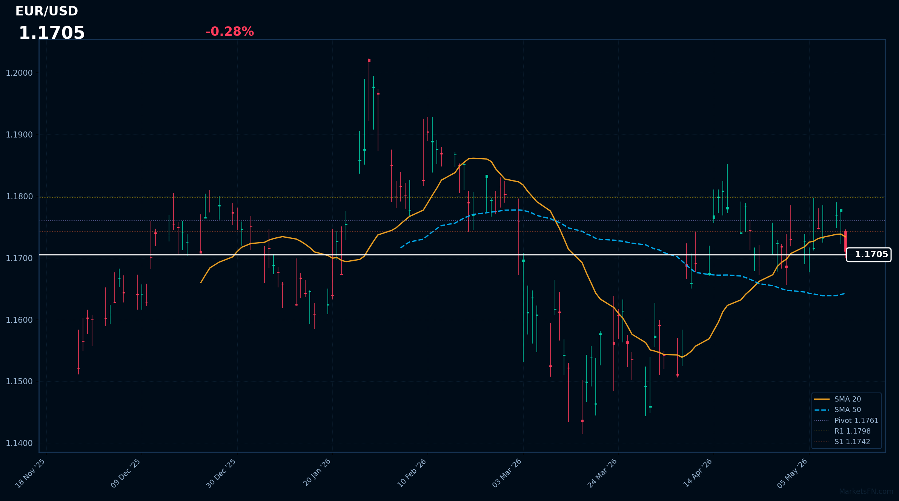Select the 09 Dec '25 date label
The width and height of the screenshot is (899, 501).
coord(126,473)
